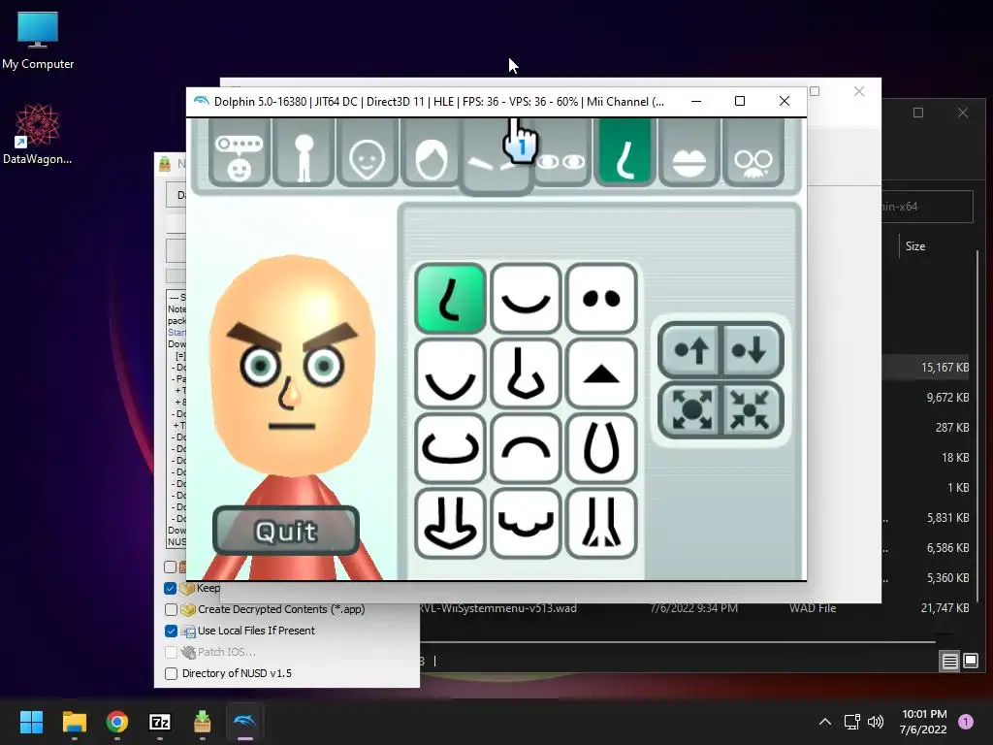Viewport: 993px width, 745px height.
Task: Open the DataWagon desktop shortcut
Action: [x=38, y=134]
